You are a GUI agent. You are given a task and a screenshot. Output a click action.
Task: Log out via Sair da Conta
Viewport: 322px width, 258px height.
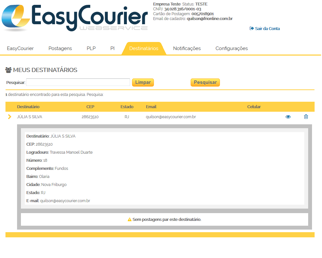[265, 28]
